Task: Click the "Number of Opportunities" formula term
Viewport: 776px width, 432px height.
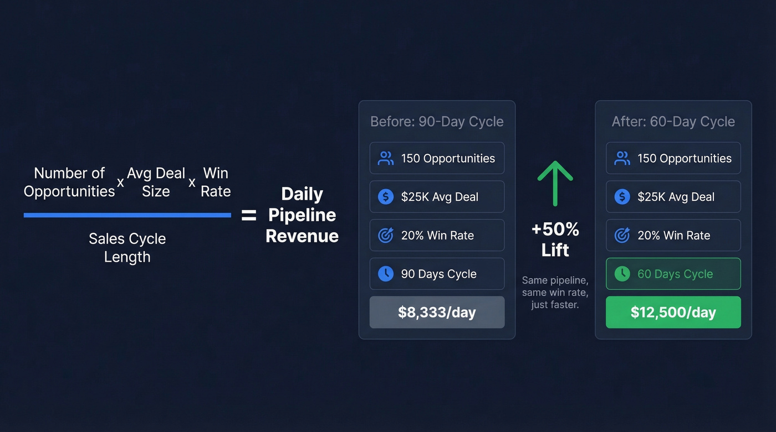Action: (69, 182)
